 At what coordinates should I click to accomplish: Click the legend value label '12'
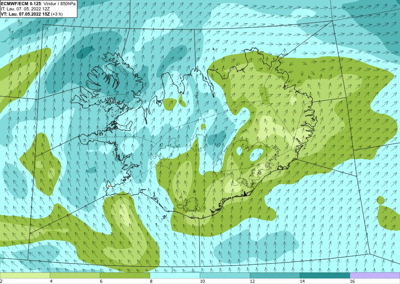[252, 281]
